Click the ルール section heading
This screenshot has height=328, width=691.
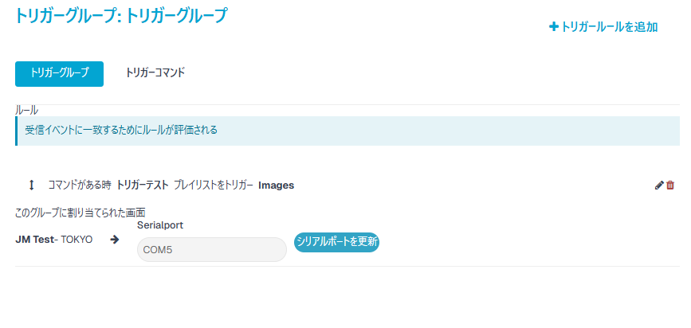coord(26,110)
